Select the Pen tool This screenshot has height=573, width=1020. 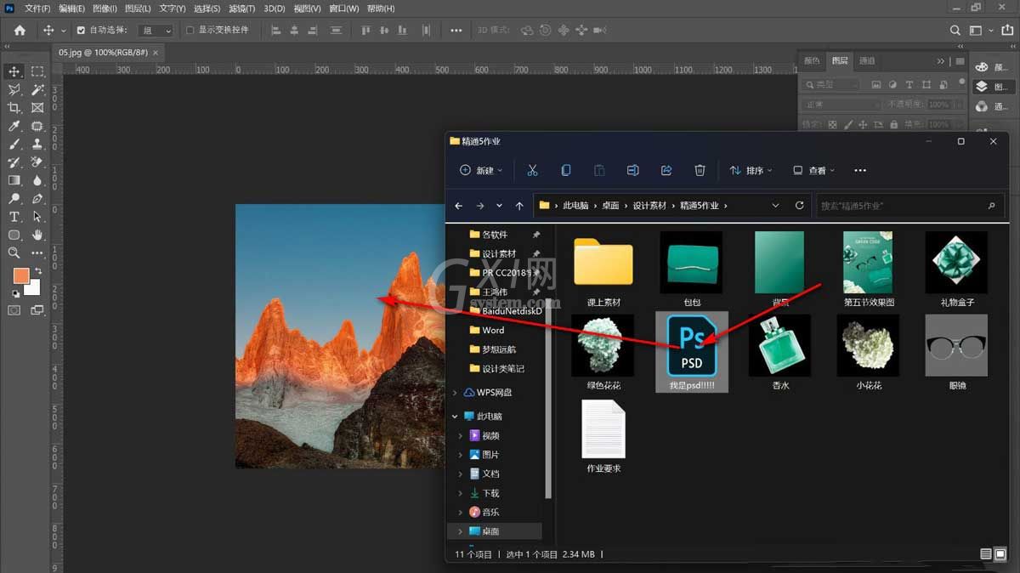tap(37, 199)
